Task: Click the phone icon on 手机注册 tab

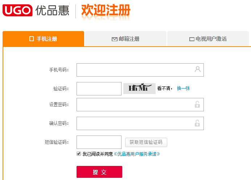Action: [x=32, y=39]
